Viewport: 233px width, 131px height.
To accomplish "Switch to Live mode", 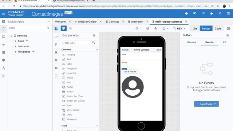I will coord(195,28).
